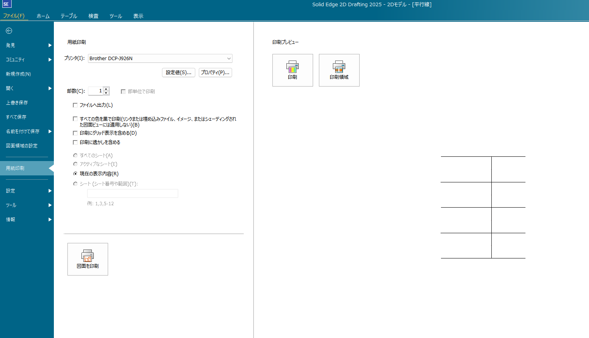Switch to the テーブル tab
Image resolution: width=589 pixels, height=338 pixels.
click(x=69, y=16)
